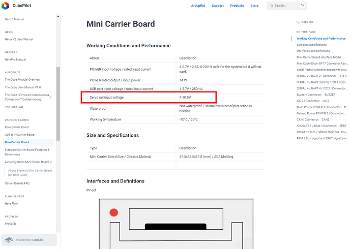Viewport: 351px width, 249px height.
Task: Jump to SERIAL 4 / UART 4 section
Action: [323, 89]
